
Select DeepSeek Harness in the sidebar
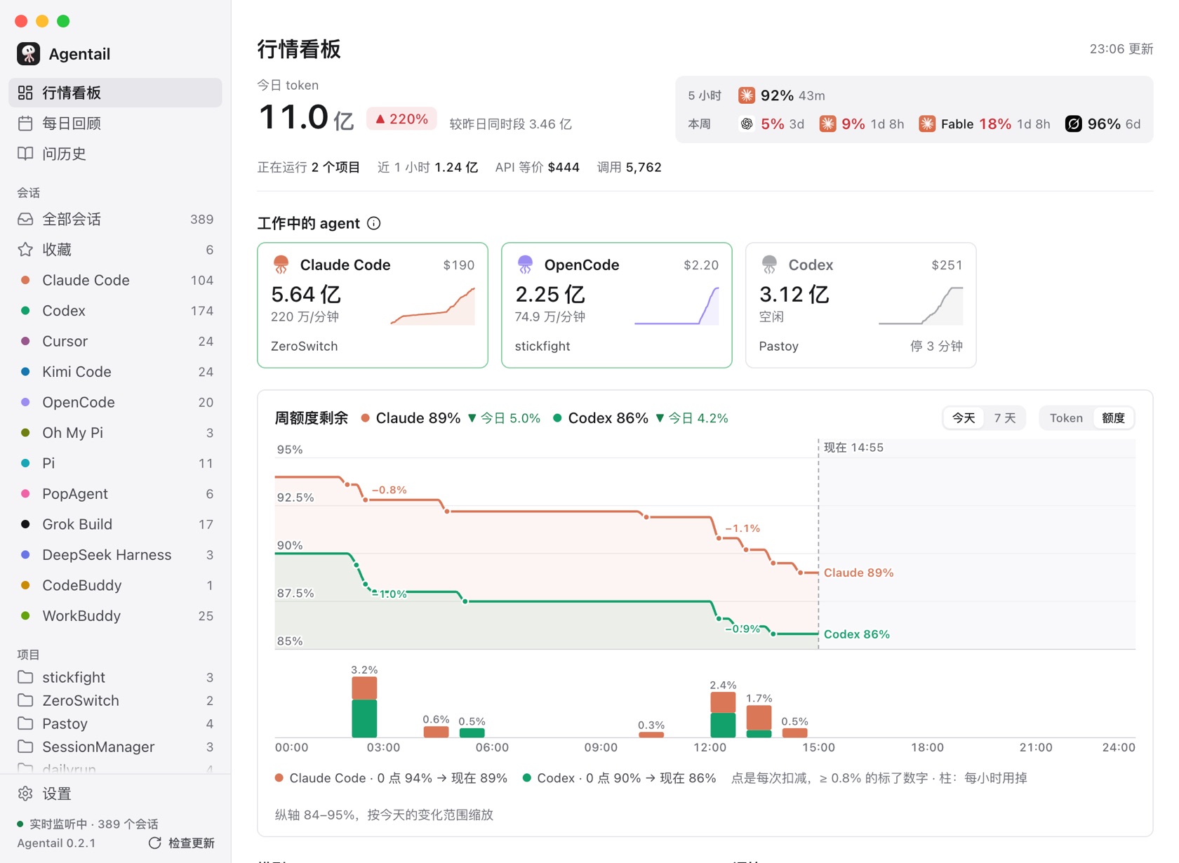point(115,555)
